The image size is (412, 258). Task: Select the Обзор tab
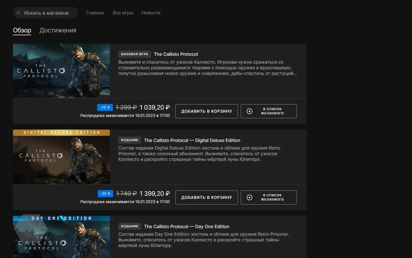pos(22,30)
